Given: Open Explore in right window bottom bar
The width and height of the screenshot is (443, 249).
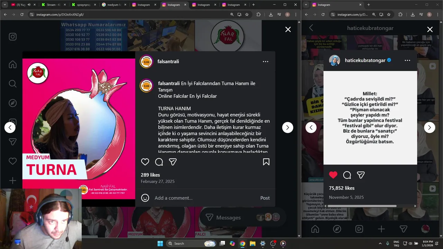Looking at the screenshot, I should [x=337, y=229].
